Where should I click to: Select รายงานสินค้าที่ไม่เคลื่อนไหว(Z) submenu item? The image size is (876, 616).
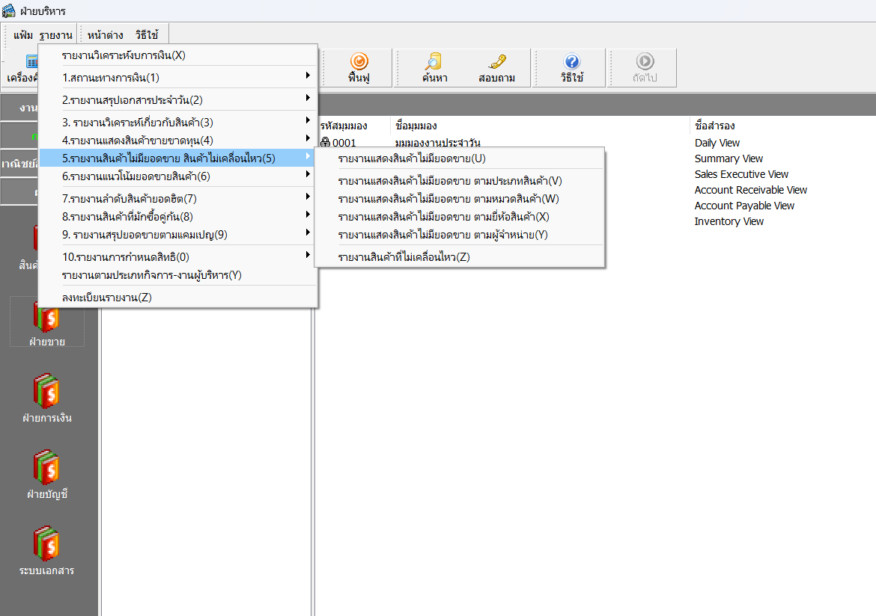[404, 257]
